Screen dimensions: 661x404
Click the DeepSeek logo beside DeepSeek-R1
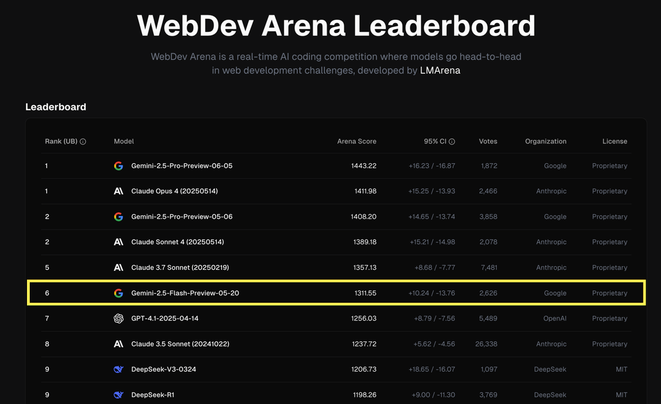(x=118, y=395)
